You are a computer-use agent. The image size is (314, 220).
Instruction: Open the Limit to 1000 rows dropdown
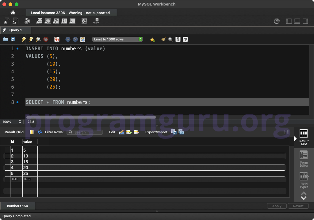(x=117, y=39)
